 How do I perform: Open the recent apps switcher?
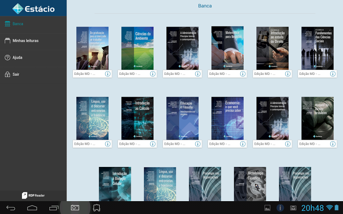54,208
